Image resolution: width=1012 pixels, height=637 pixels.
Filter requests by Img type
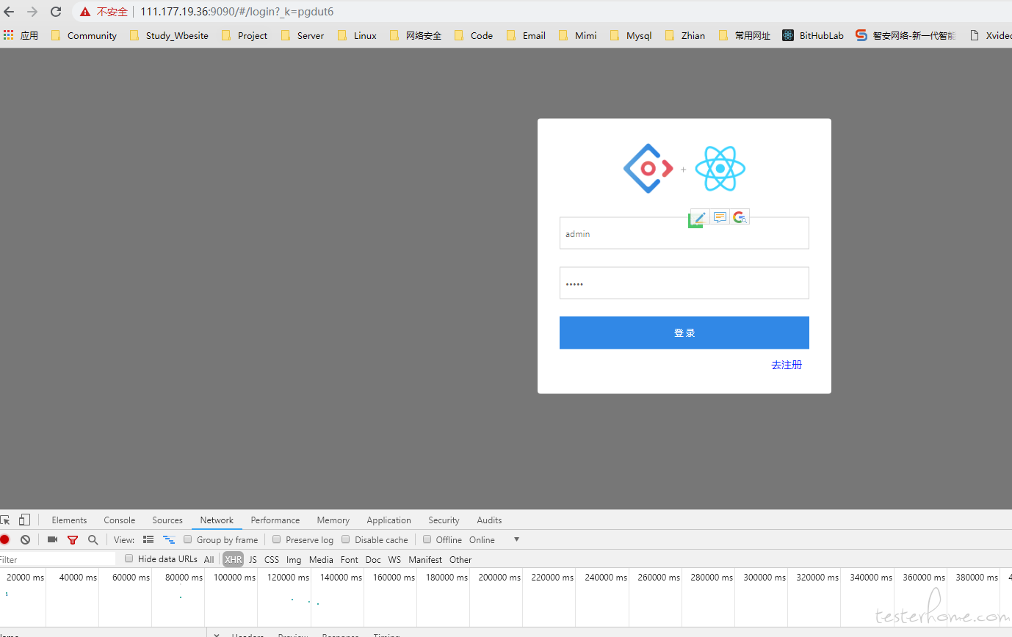coord(294,559)
